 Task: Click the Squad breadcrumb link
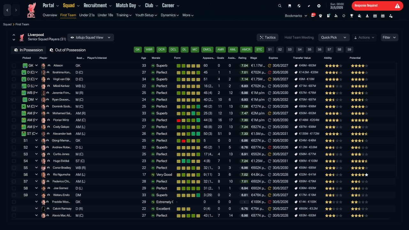(7, 24)
